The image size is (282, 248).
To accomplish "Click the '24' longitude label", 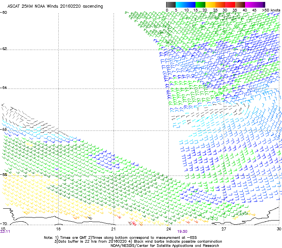I will pyautogui.click(x=168, y=229).
